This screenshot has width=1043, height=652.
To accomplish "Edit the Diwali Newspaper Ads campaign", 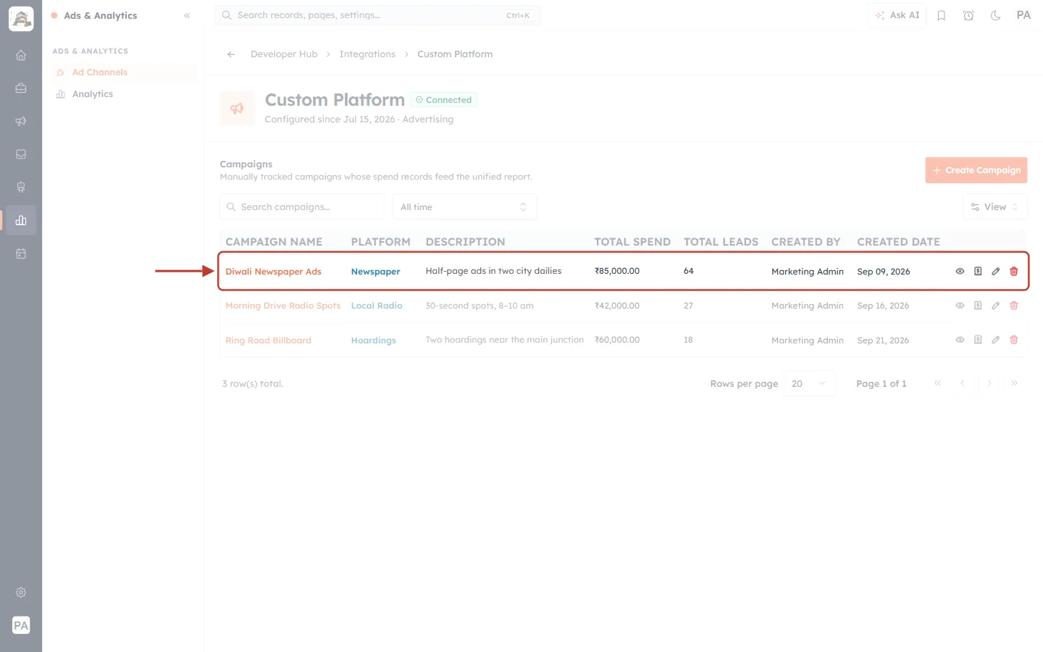I will coord(996,271).
